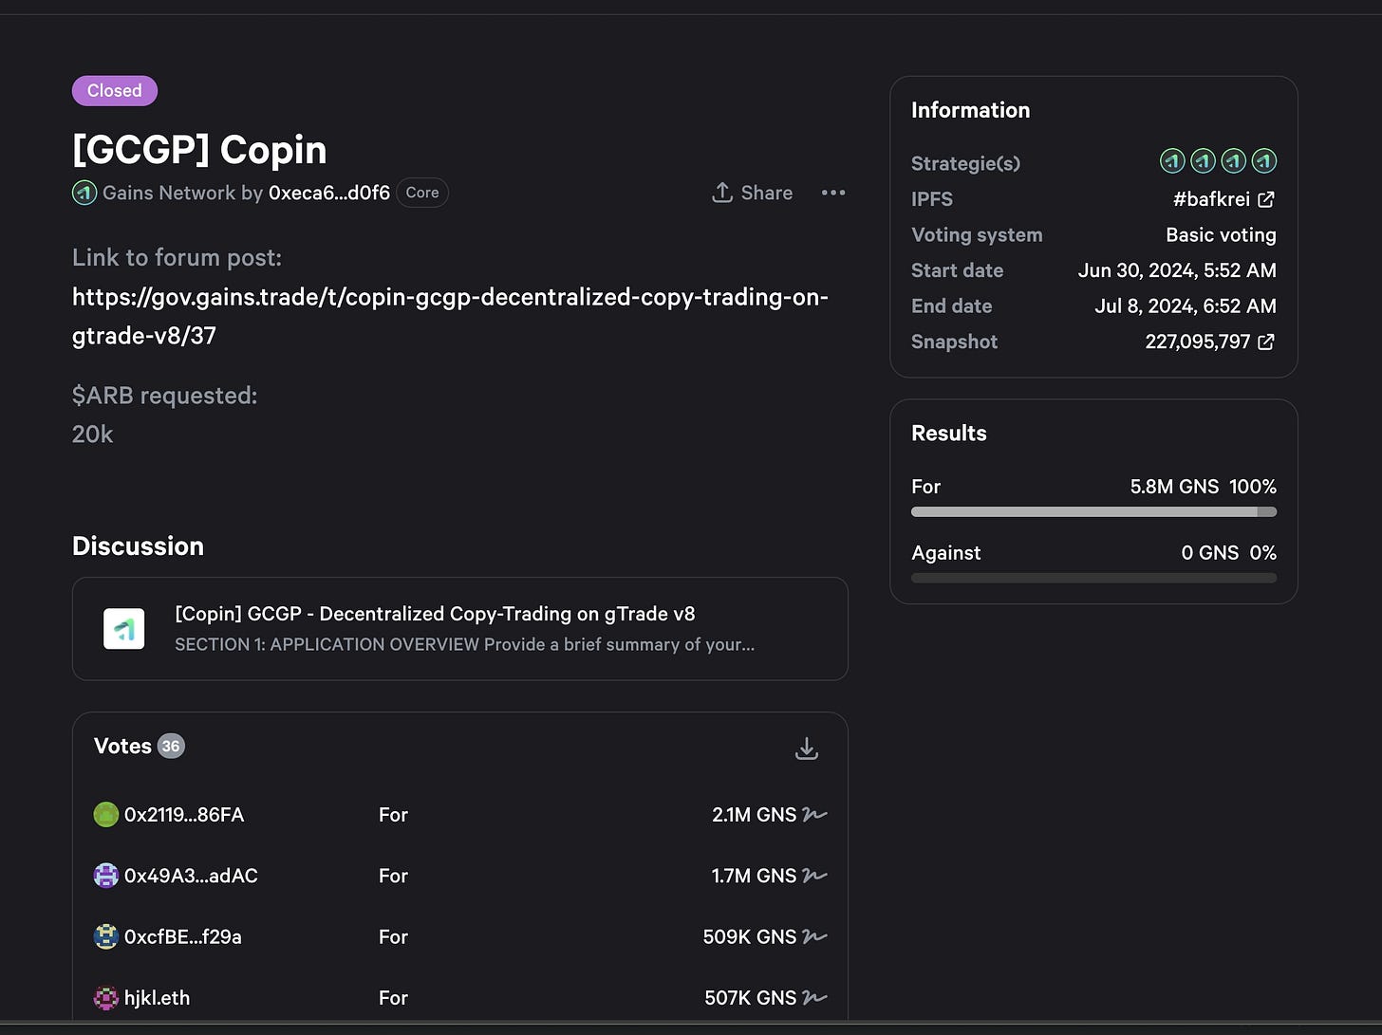Click 'For' choice in hjkl.eth row
1382x1035 pixels.
click(x=393, y=998)
